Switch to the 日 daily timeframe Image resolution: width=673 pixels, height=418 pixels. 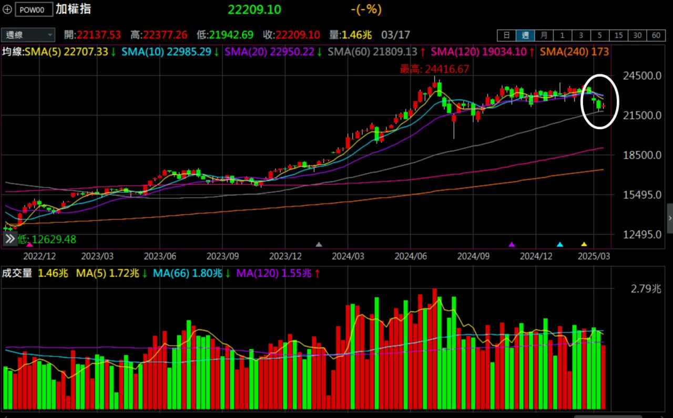tap(506, 35)
